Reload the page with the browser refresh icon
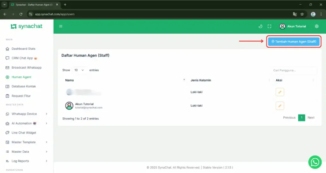The height and width of the screenshot is (173, 326). 21,14
